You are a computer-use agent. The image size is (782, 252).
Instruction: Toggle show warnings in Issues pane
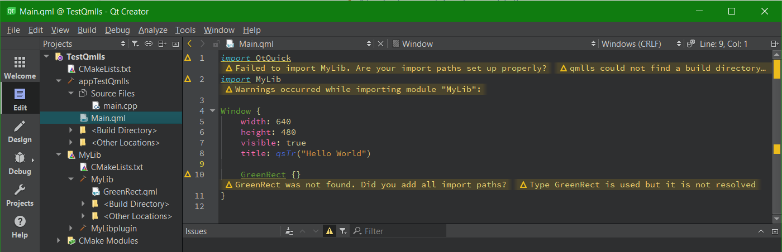pyautogui.click(x=330, y=231)
